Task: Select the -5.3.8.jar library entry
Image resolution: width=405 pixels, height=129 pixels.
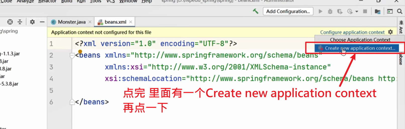Action: 9,84
